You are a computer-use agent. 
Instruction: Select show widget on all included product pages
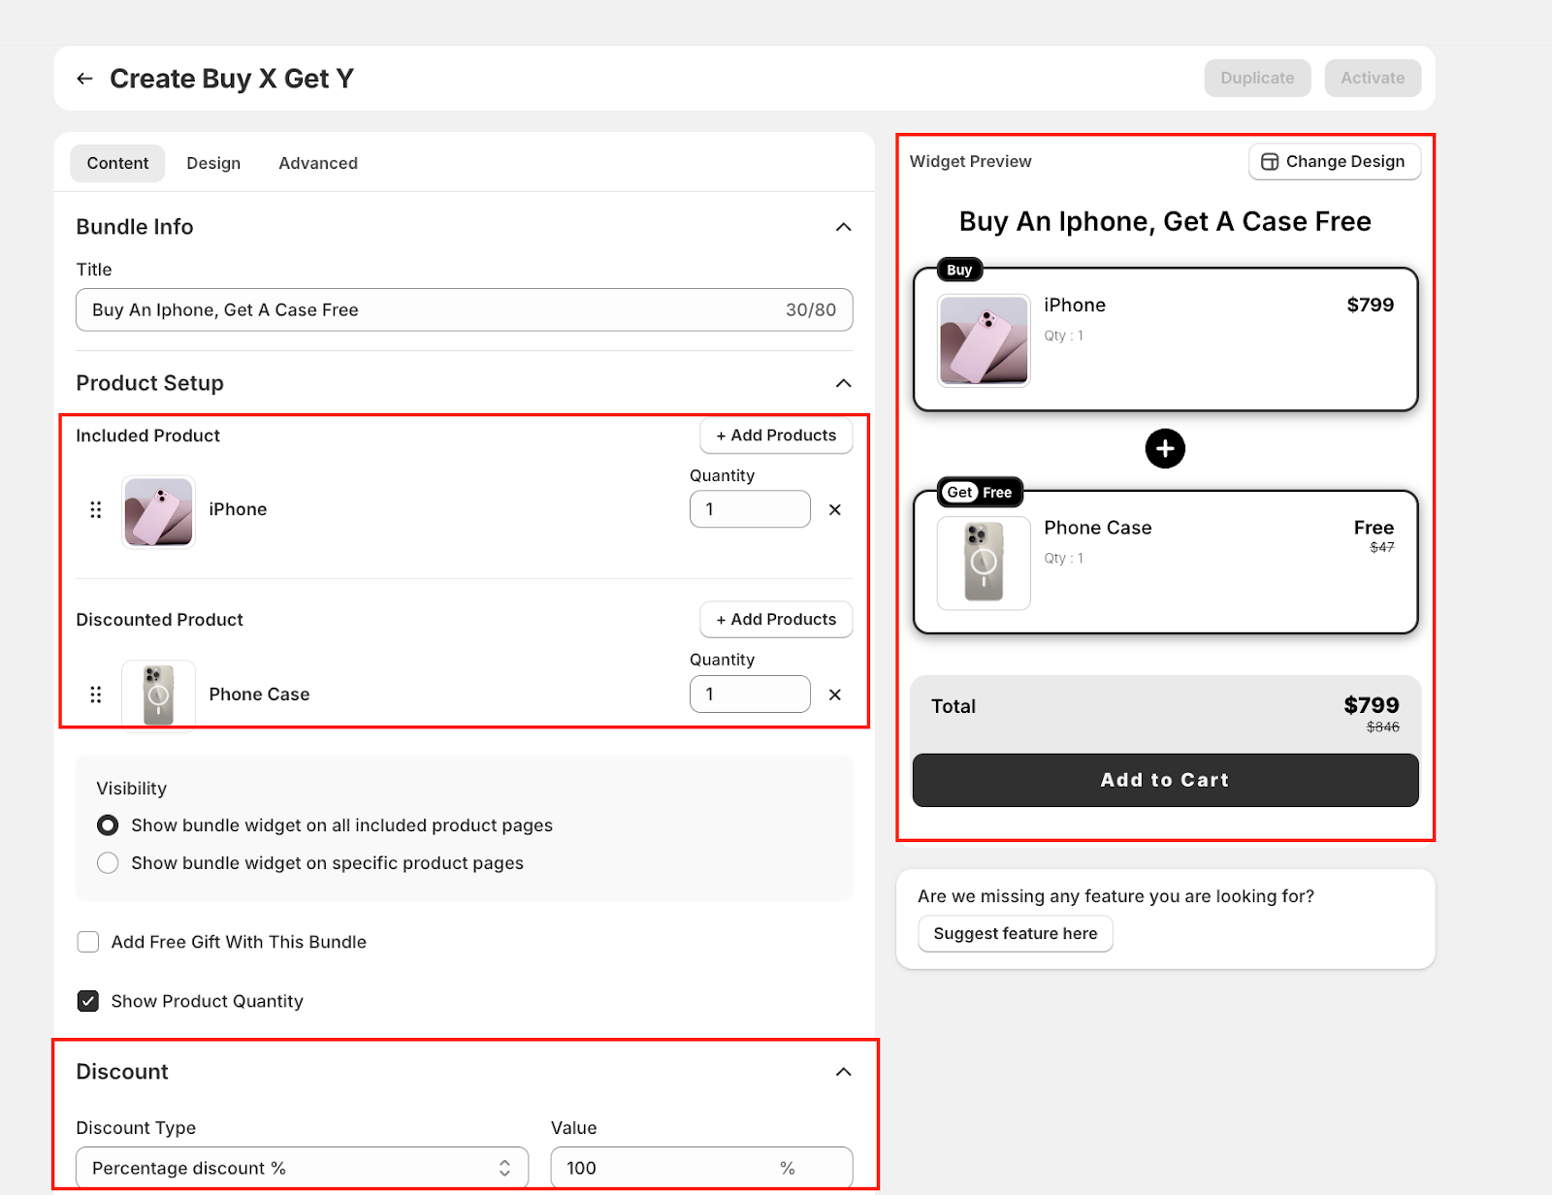pos(108,825)
